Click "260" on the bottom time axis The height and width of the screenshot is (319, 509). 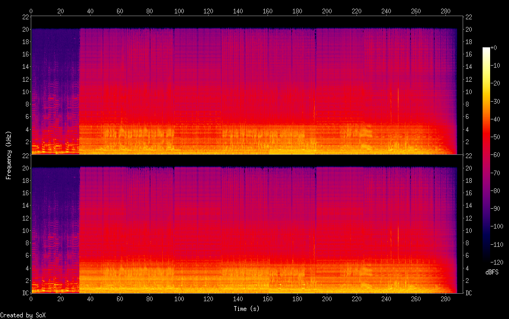[416, 299]
